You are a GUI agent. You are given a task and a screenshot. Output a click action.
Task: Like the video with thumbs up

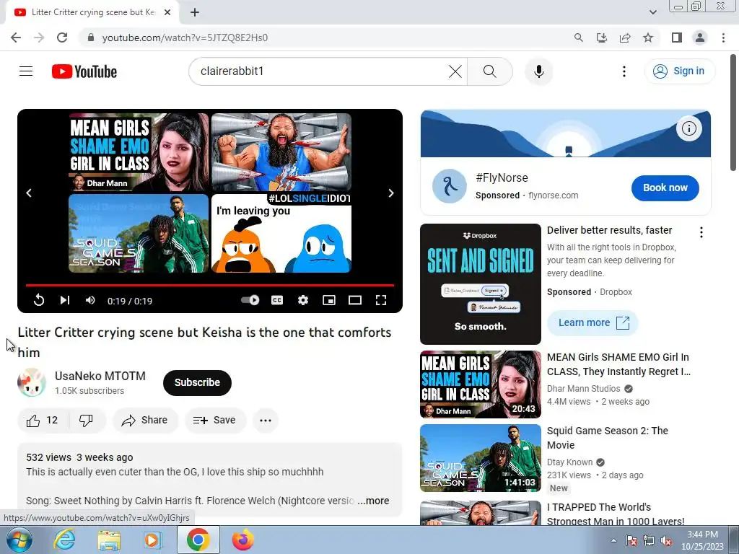(43, 421)
